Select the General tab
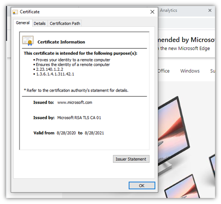This screenshot has width=221, height=204. click(x=23, y=23)
